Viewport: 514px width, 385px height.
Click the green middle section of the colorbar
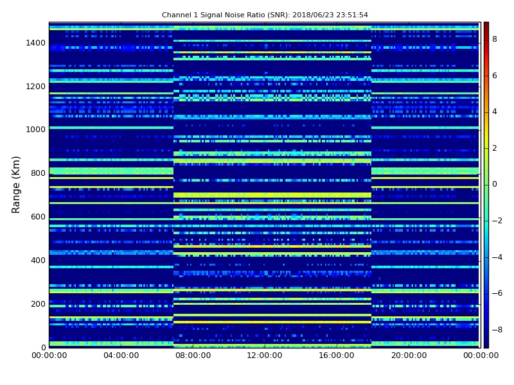tap(486, 185)
